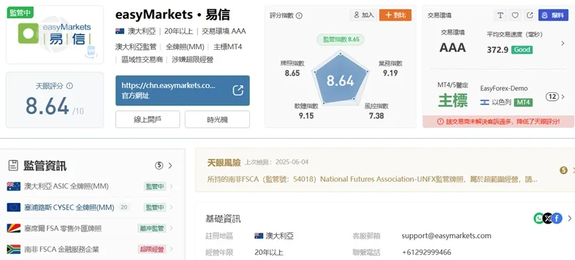The image size is (575, 260).
Task: Open the 南非 FSCA 金融服務企業 row
Action: click(90, 250)
